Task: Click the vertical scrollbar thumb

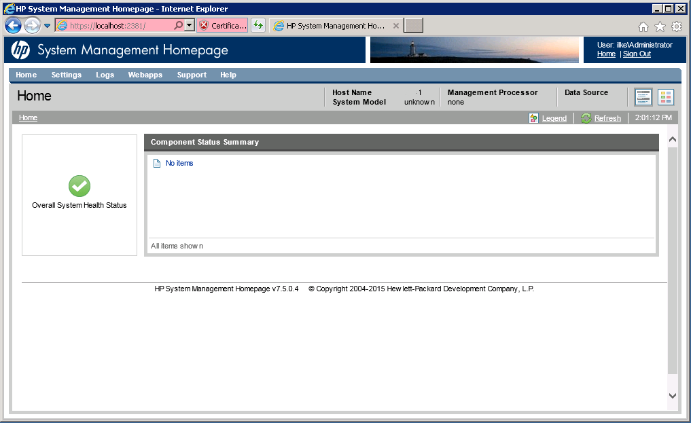Action: click(x=673, y=260)
